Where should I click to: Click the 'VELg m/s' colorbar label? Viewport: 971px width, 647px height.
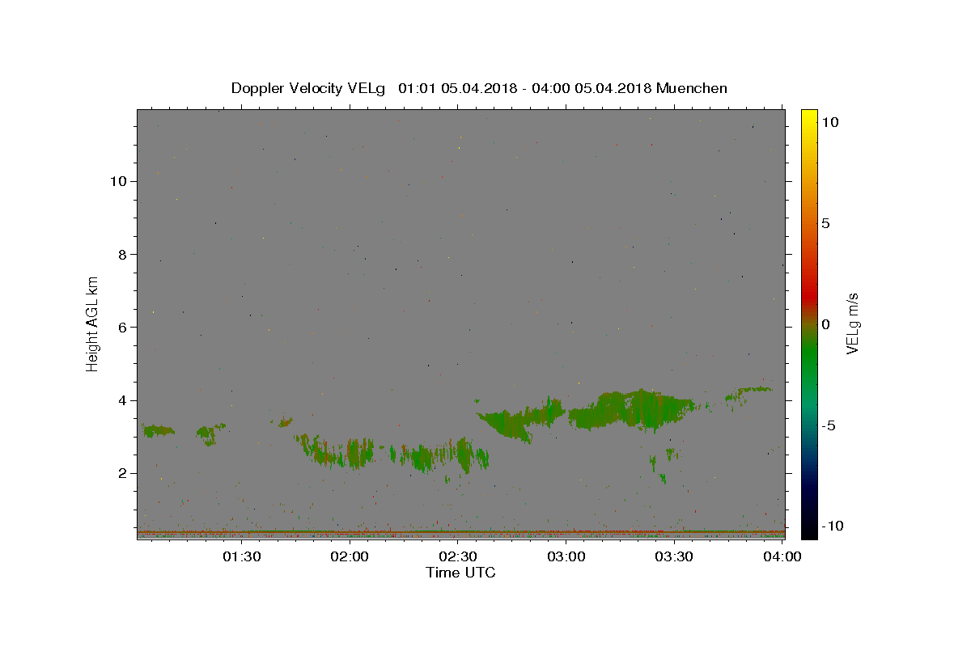pyautogui.click(x=852, y=324)
